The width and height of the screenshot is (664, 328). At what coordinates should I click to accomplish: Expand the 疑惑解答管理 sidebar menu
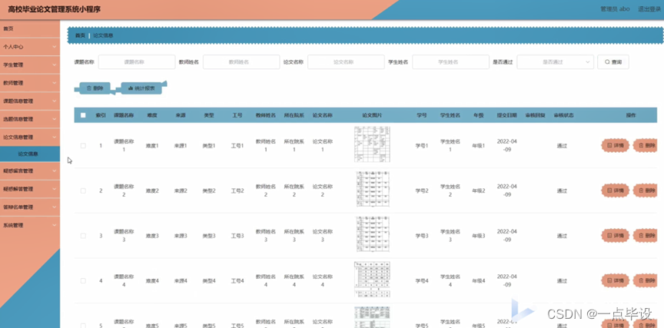tap(30, 189)
